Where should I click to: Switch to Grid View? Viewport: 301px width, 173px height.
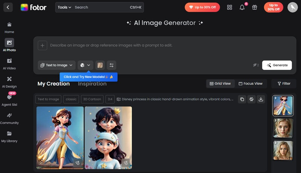coord(220,84)
